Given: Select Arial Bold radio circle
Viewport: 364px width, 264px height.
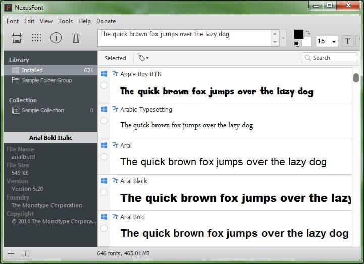Looking at the screenshot, I should pyautogui.click(x=104, y=228).
